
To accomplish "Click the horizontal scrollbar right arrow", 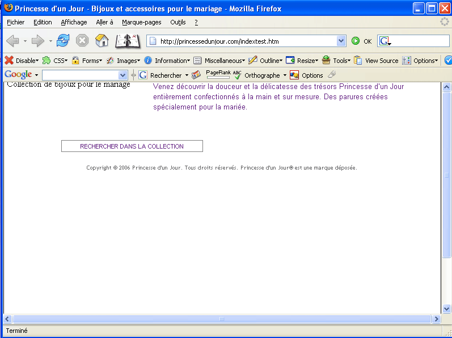I will (437, 319).
